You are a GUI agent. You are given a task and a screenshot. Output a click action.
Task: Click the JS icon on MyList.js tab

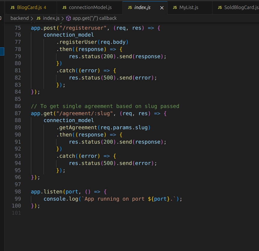(175, 7)
